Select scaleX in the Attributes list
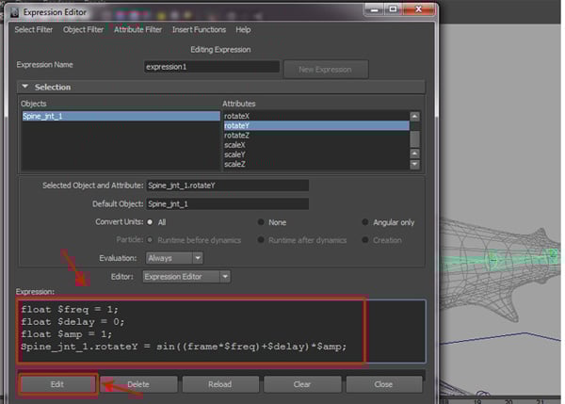Image resolution: width=565 pixels, height=404 pixels. point(316,145)
